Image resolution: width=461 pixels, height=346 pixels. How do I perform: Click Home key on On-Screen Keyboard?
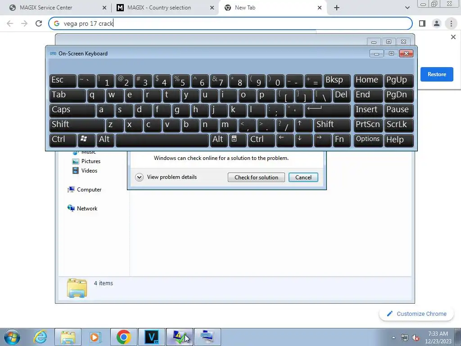[368, 81]
